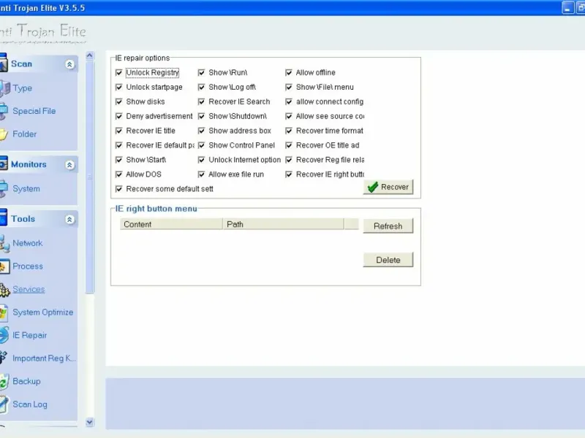Click the Delete button

point(388,260)
